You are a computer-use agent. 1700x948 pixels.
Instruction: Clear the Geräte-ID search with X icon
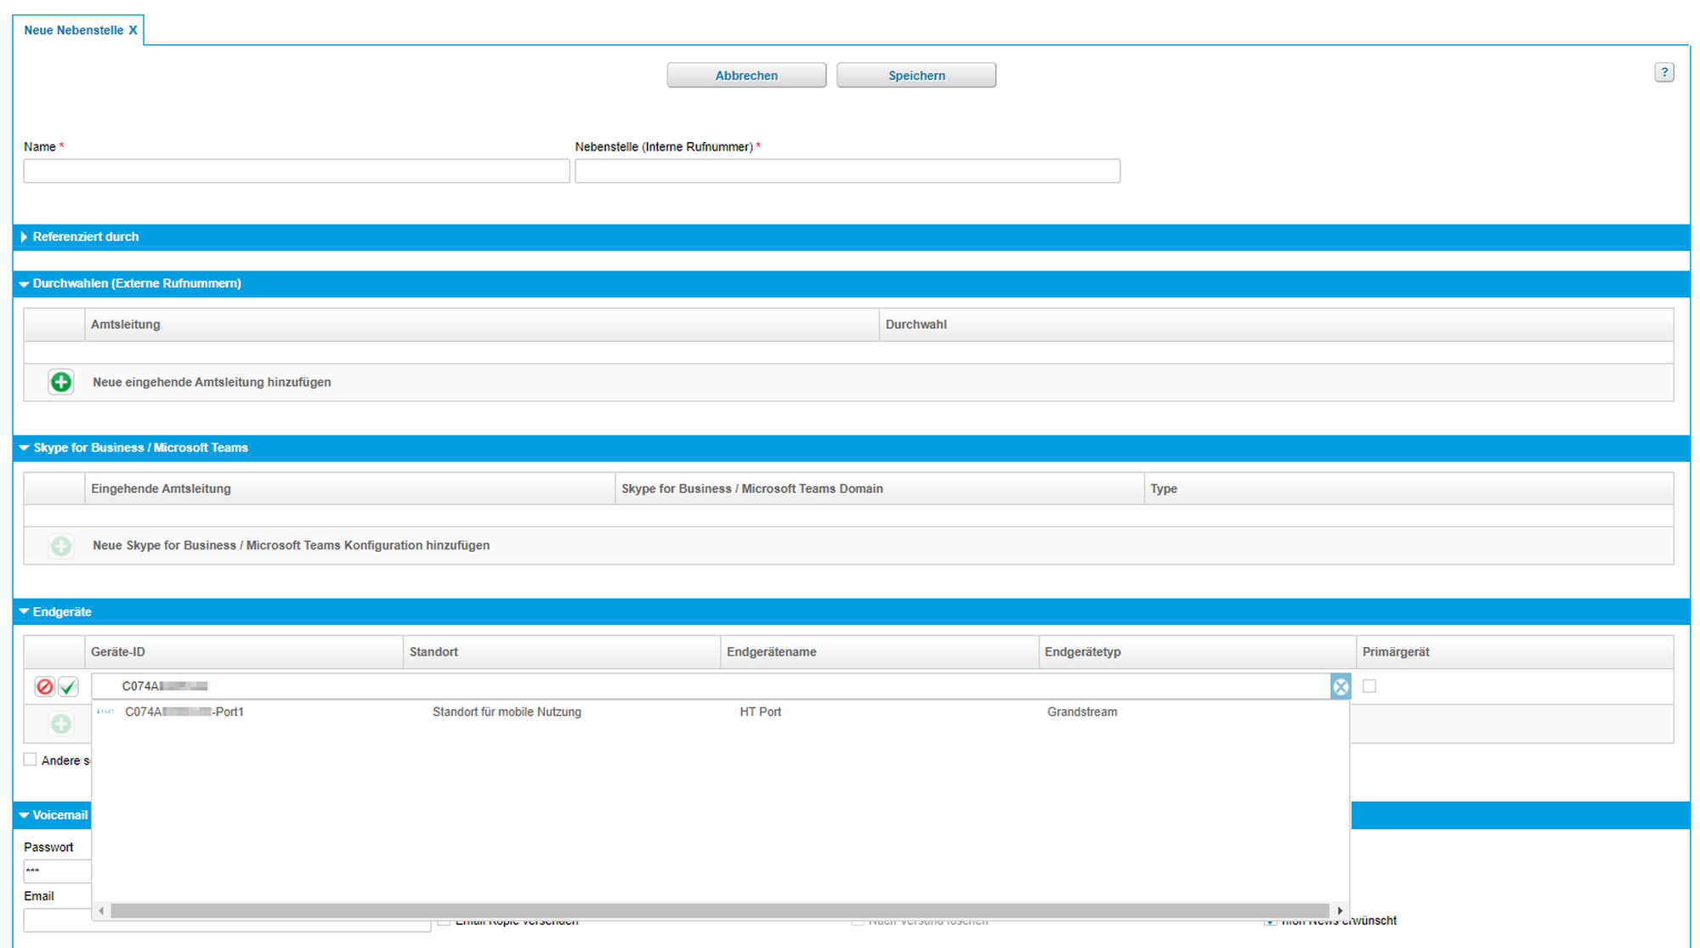click(x=1340, y=687)
